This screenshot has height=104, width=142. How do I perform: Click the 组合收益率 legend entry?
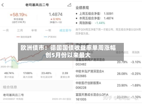(x=24, y=37)
